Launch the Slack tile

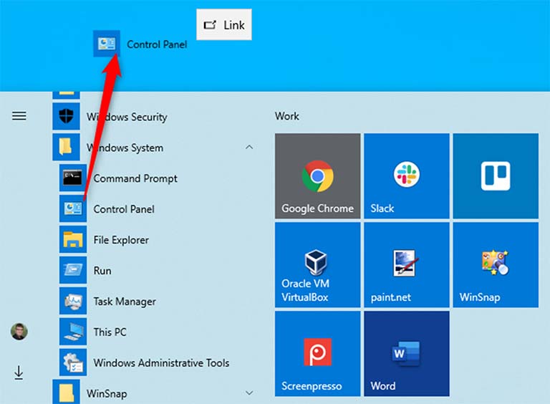click(x=407, y=176)
